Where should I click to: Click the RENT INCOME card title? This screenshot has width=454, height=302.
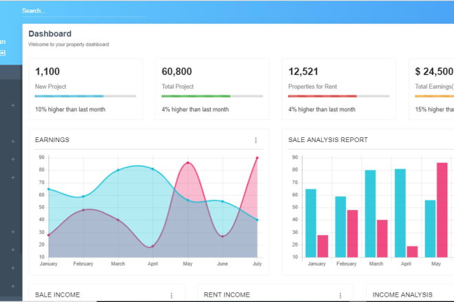pyautogui.click(x=227, y=294)
